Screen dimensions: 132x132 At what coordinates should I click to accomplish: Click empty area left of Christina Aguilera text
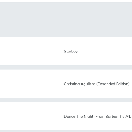point(31,84)
